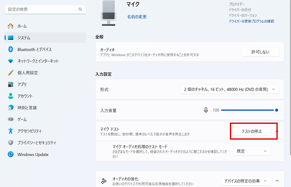Click the Apps icon in sidebar
The image size is (291, 187).
10,84
